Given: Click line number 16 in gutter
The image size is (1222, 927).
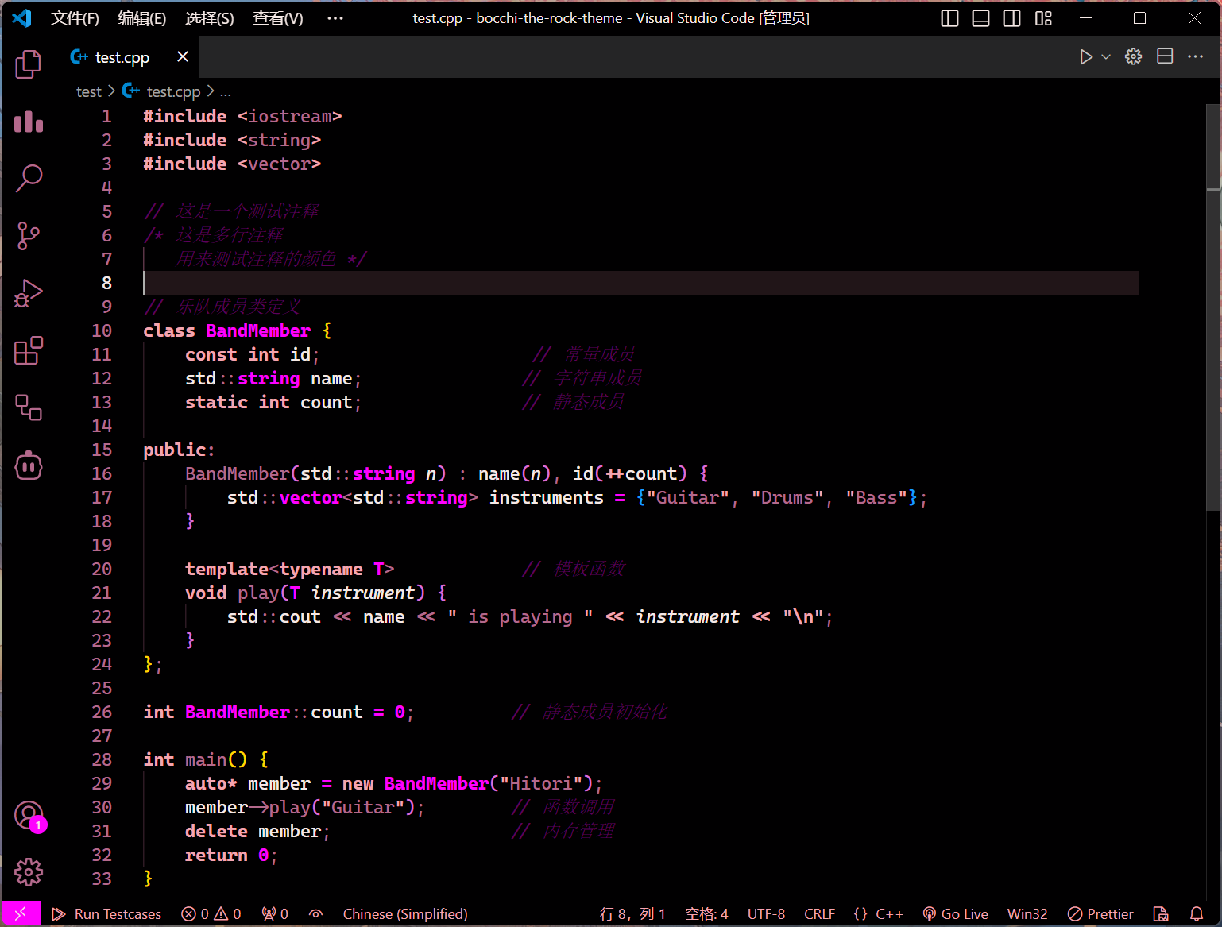Looking at the screenshot, I should (102, 473).
